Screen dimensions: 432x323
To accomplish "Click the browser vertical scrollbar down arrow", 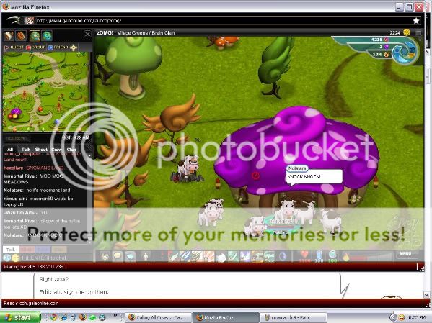I will [x=426, y=294].
